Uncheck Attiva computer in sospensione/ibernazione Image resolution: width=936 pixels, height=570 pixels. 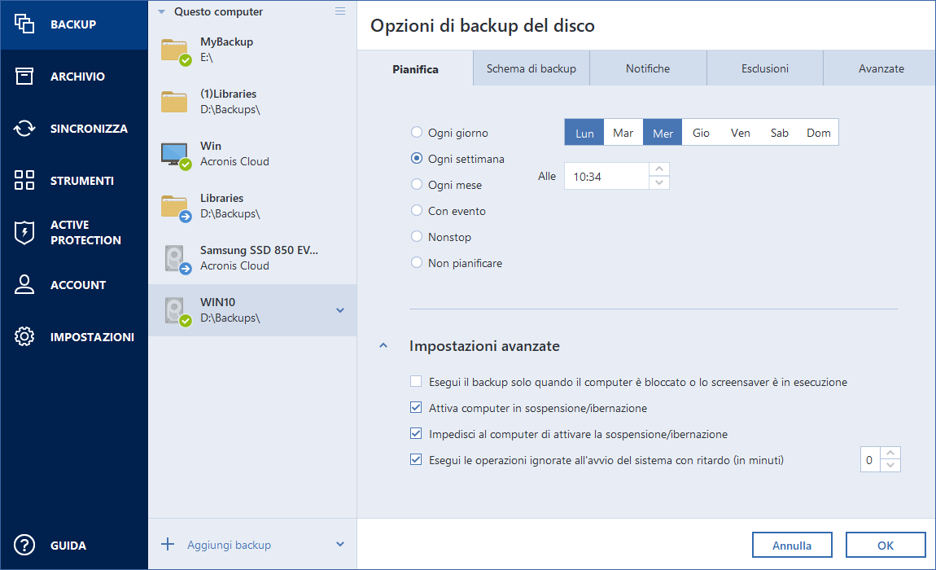(417, 408)
